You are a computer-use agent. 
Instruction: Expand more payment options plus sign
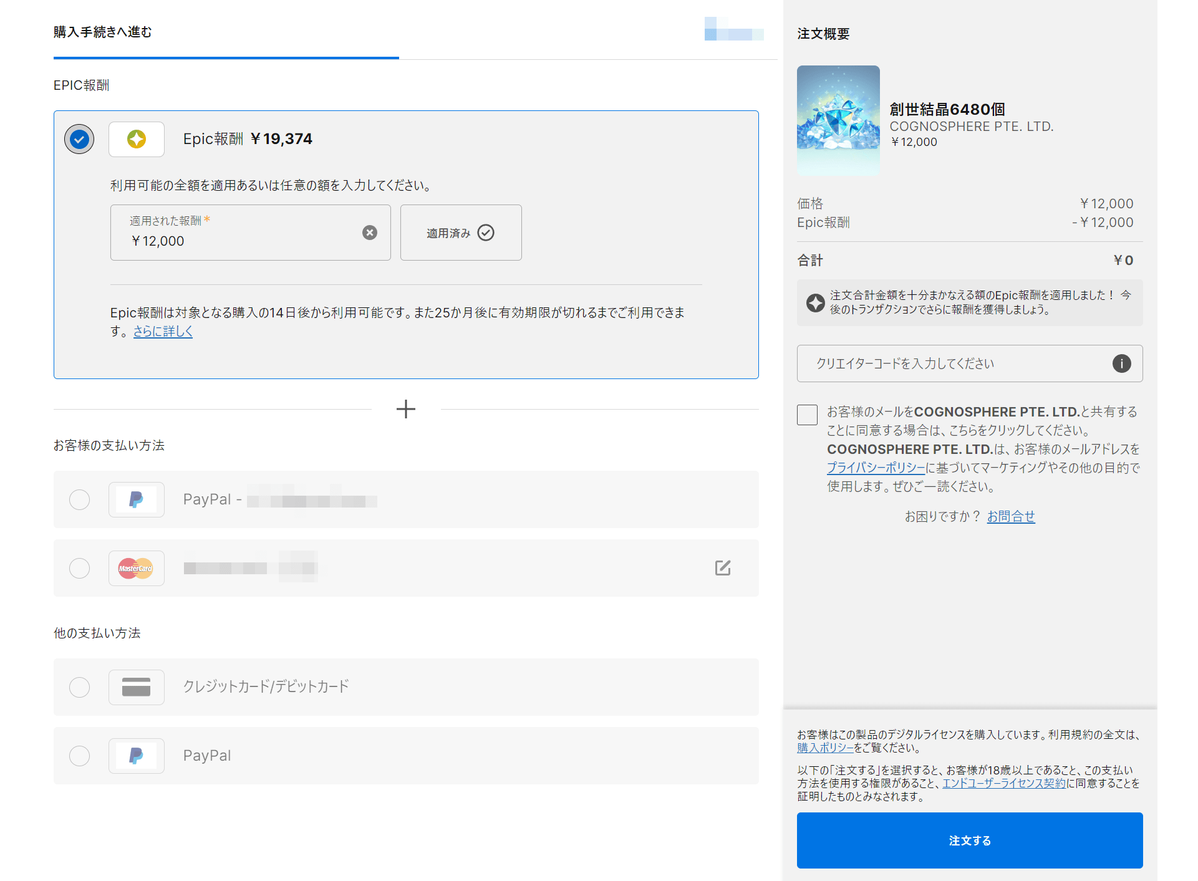point(406,409)
